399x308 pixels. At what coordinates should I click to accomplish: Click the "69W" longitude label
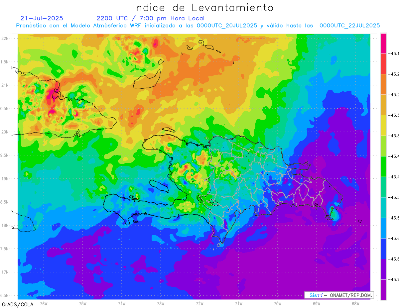pos(316,303)
